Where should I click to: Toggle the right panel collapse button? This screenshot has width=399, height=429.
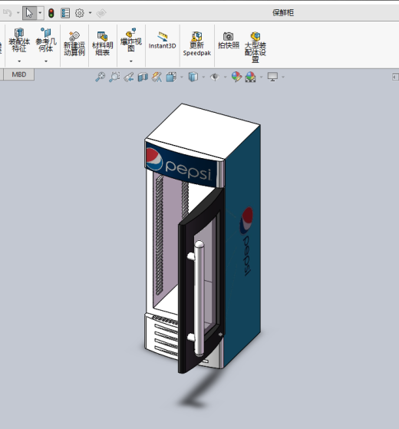click(x=395, y=77)
